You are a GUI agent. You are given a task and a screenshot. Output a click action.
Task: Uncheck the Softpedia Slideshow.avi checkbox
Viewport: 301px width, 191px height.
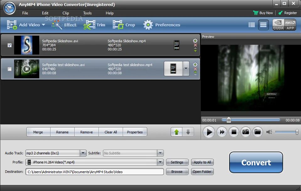pyautogui.click(x=9, y=45)
